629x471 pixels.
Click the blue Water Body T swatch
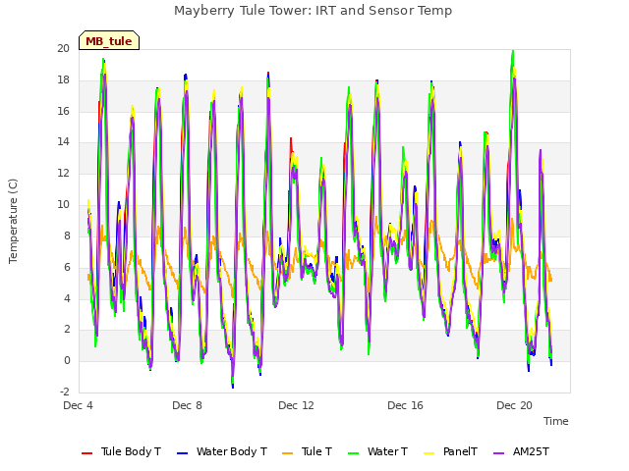[183, 453]
